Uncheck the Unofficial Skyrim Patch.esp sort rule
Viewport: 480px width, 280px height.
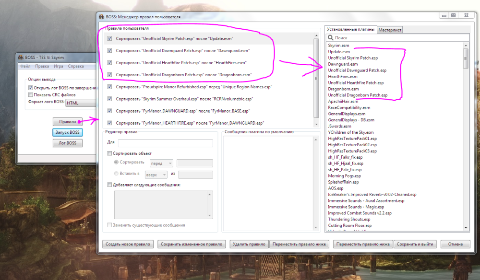coord(109,38)
